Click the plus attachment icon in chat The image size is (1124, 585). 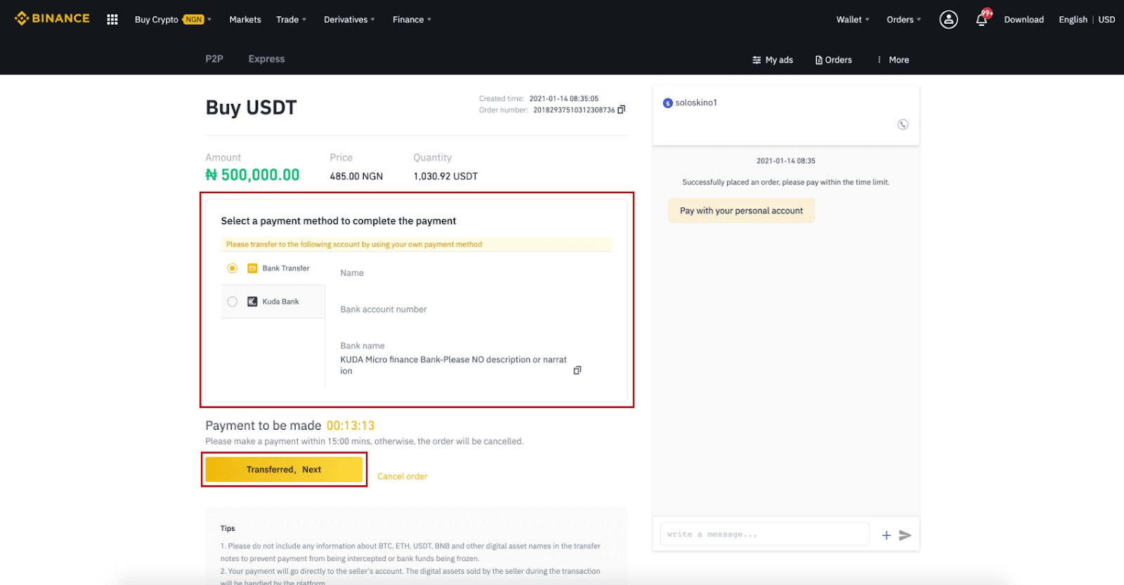pyautogui.click(x=887, y=535)
